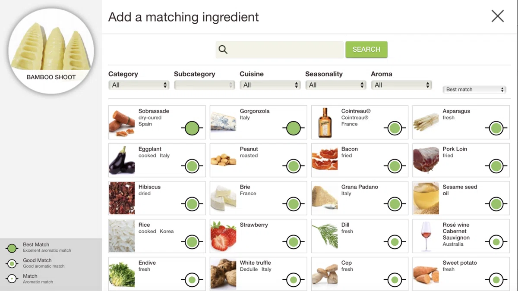Image resolution: width=518 pixels, height=291 pixels.
Task: Click the Good Match legend icon
Action: tap(12, 263)
